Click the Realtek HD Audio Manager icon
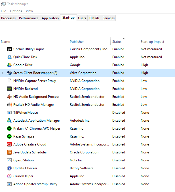The height and width of the screenshot is (192, 175). (9, 105)
